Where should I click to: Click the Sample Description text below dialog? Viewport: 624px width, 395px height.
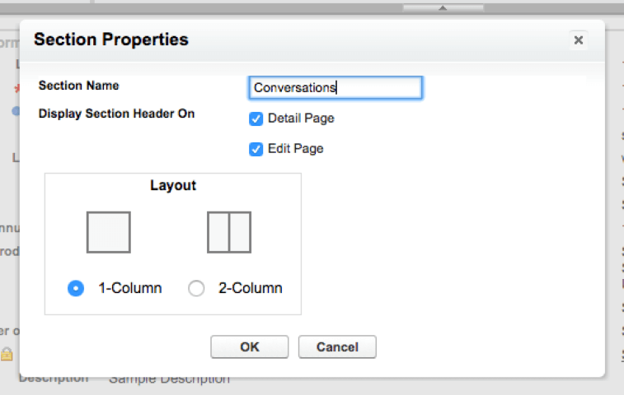[x=169, y=379]
